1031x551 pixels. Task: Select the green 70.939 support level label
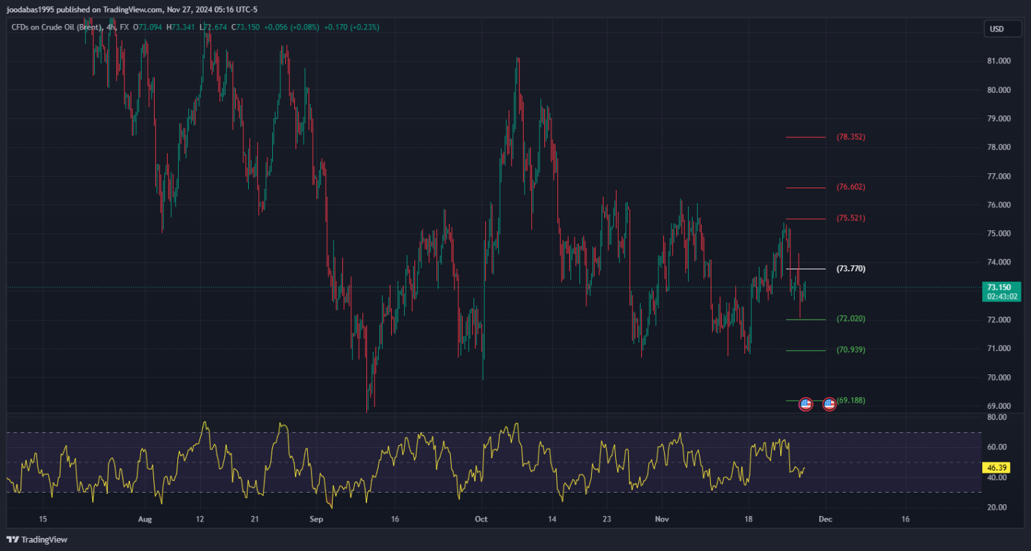850,350
